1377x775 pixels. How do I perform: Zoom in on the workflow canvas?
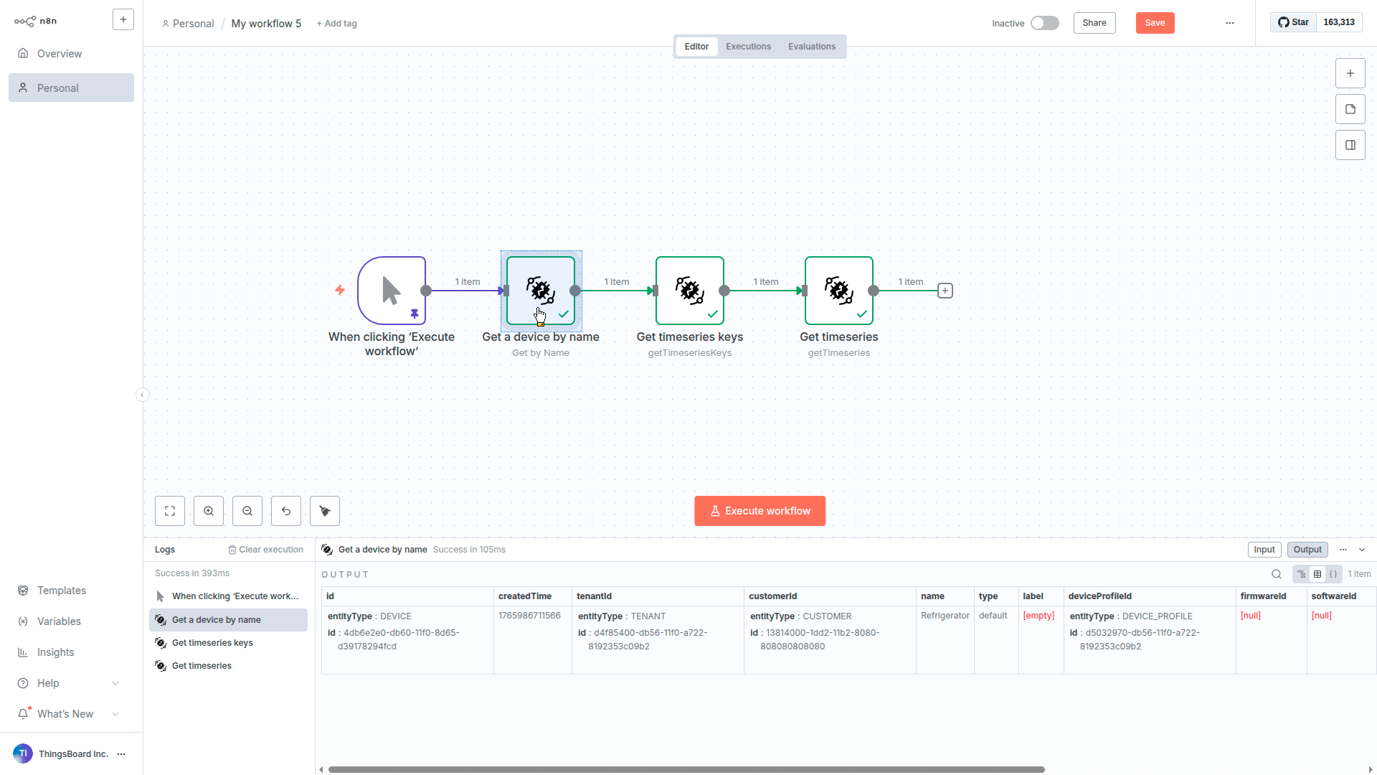tap(209, 511)
